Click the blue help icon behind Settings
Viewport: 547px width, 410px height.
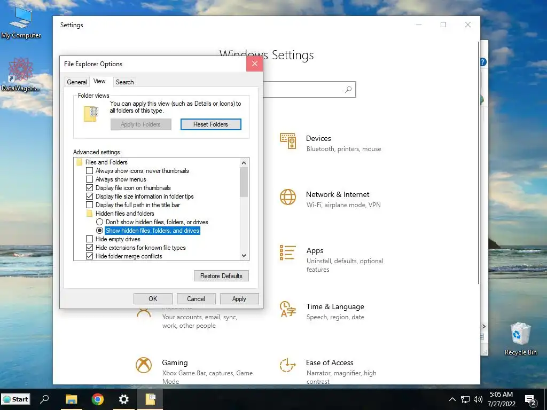483,62
